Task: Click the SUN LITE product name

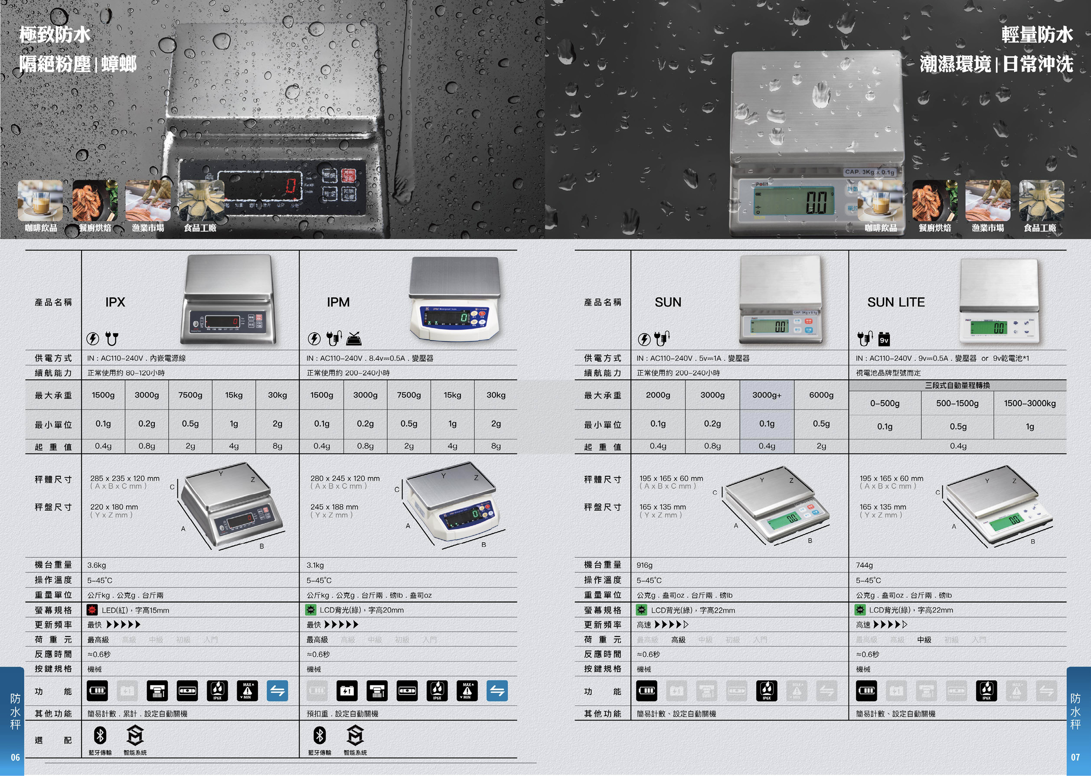Action: click(896, 303)
